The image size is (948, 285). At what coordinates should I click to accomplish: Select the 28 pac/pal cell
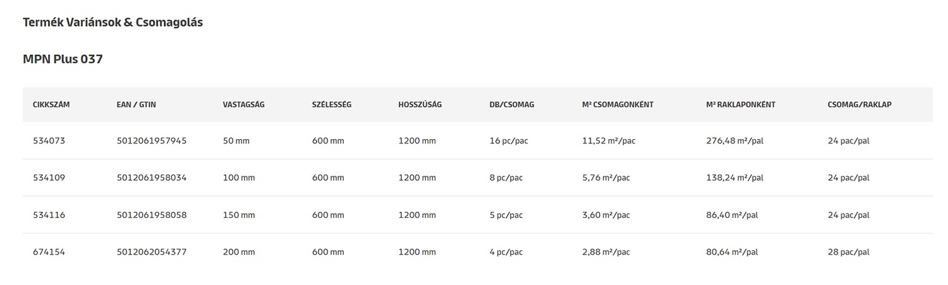click(x=848, y=252)
